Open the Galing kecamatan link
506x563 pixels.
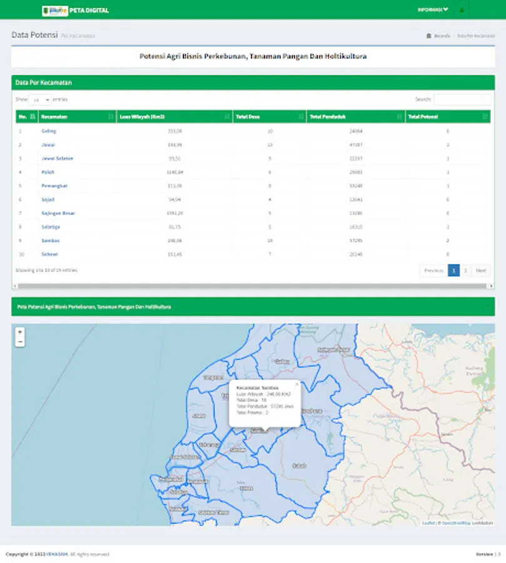tap(49, 131)
